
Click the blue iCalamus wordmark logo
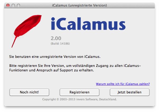[x=88, y=24]
